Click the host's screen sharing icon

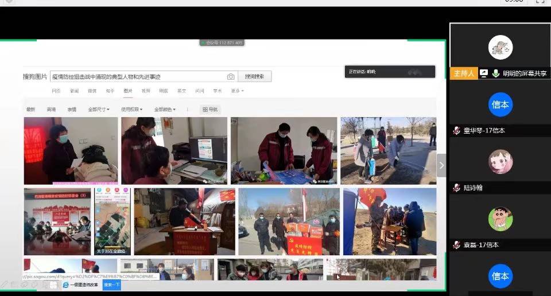click(484, 73)
